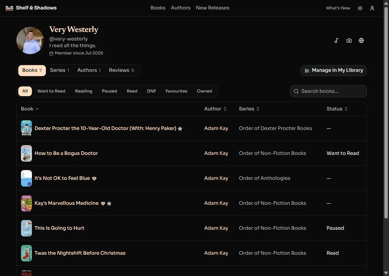Open the It's Not OK to Feel Blue title

click(62, 178)
